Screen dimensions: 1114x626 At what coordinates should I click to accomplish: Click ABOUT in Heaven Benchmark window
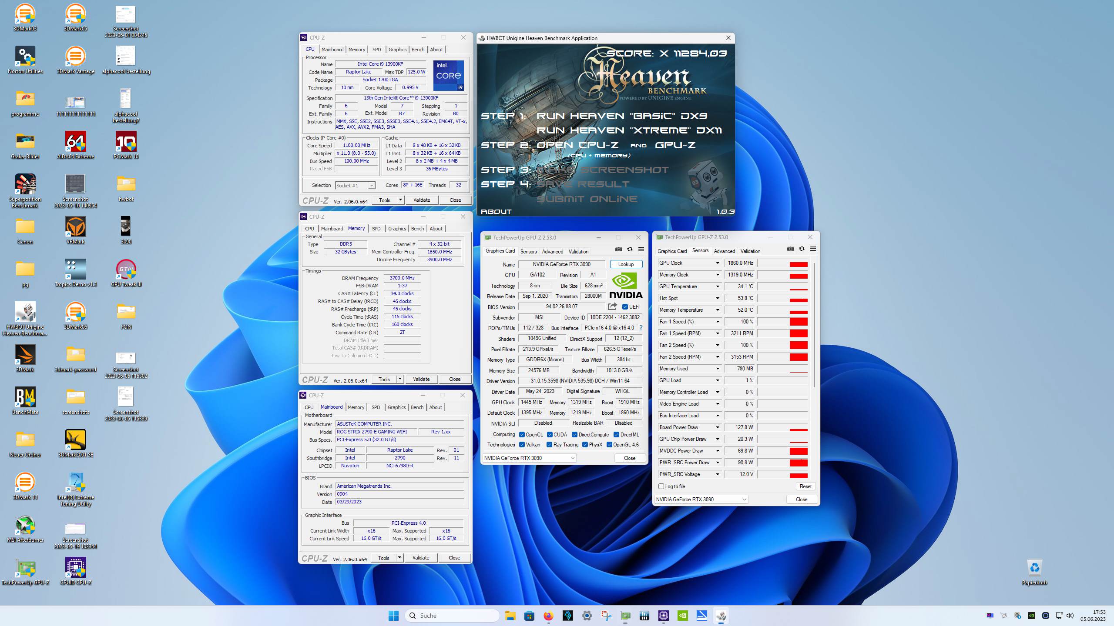pos(496,212)
